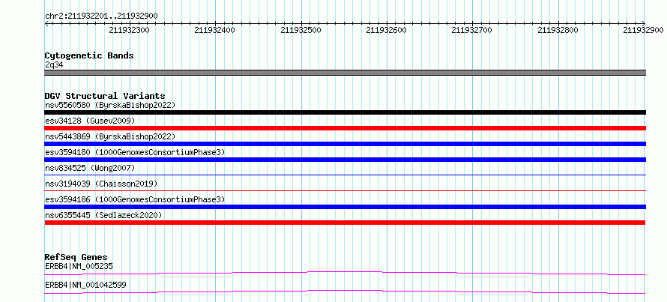Click the blue bar of nsv5443869
Viewport: 667px width, 302px height.
tap(345, 144)
